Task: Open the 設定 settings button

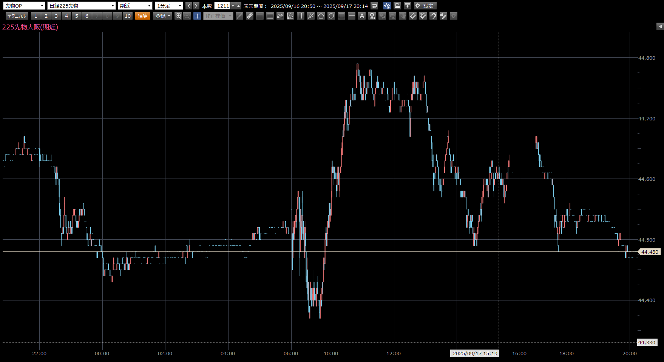Action: [x=425, y=6]
